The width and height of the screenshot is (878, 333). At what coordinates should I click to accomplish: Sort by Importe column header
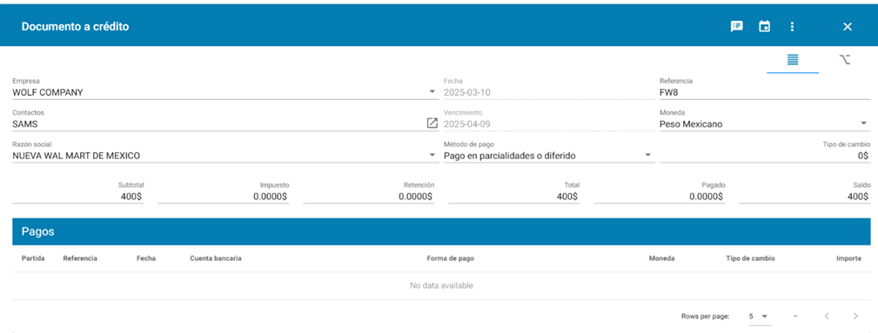tap(849, 258)
